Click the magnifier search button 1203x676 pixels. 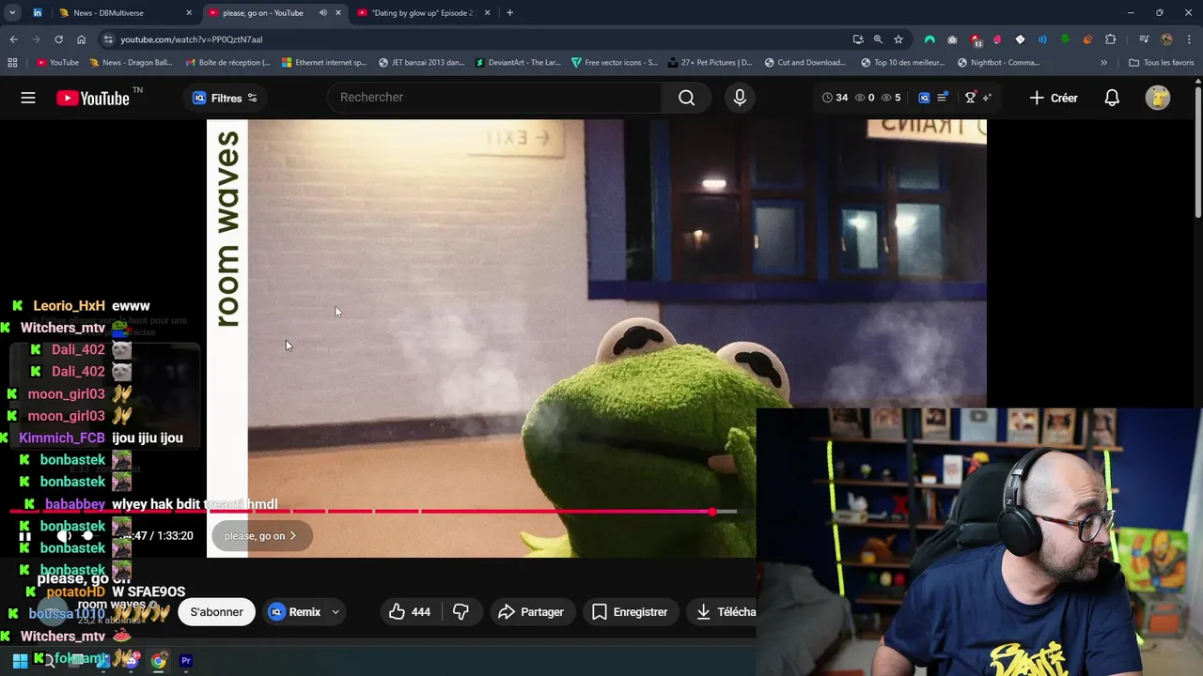click(x=687, y=98)
